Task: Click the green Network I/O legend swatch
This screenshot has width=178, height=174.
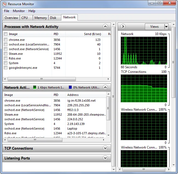Action: coord(35,87)
